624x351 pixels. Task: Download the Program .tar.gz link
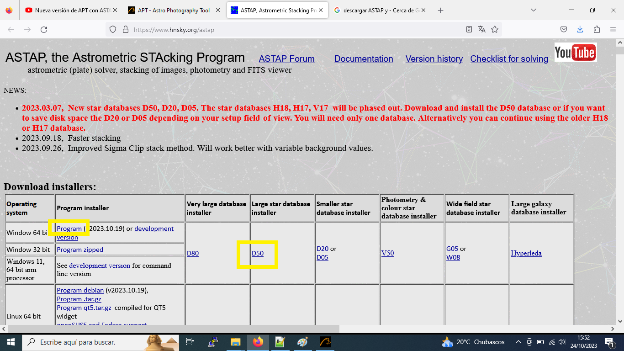79,299
